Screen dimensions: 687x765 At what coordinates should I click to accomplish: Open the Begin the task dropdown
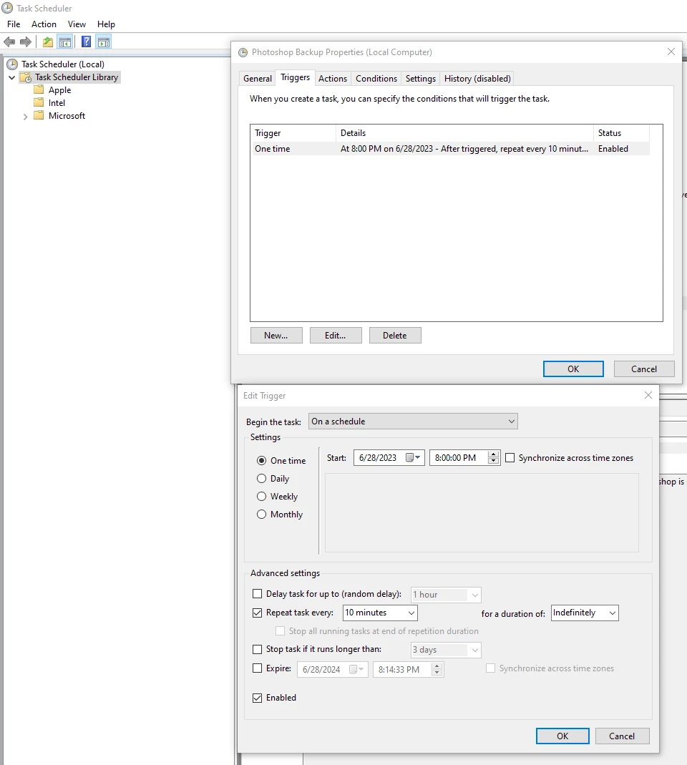(413, 421)
